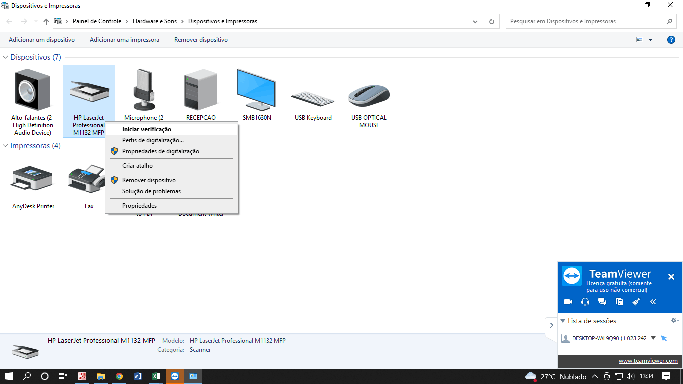Open the notification center icon
The image size is (683, 384).
[666, 376]
